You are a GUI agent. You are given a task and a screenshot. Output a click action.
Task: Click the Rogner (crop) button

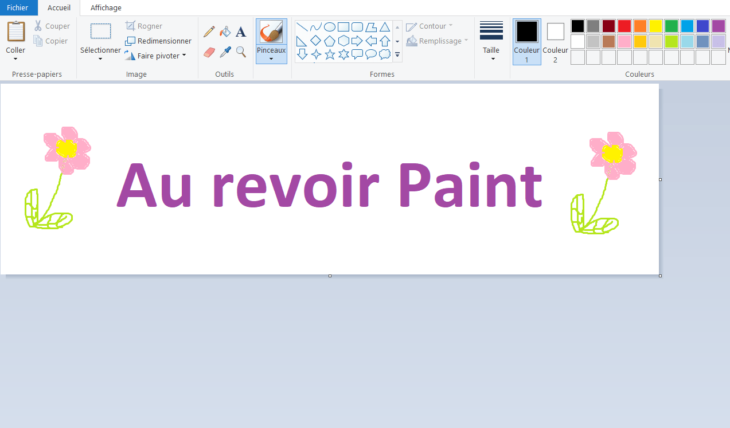point(145,26)
